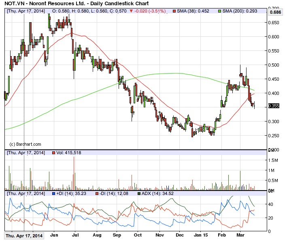Image resolution: width=287 pixels, height=241 pixels.
Task: Click the '-0.020 (-3.51%)' change value
Action: click(x=150, y=11)
